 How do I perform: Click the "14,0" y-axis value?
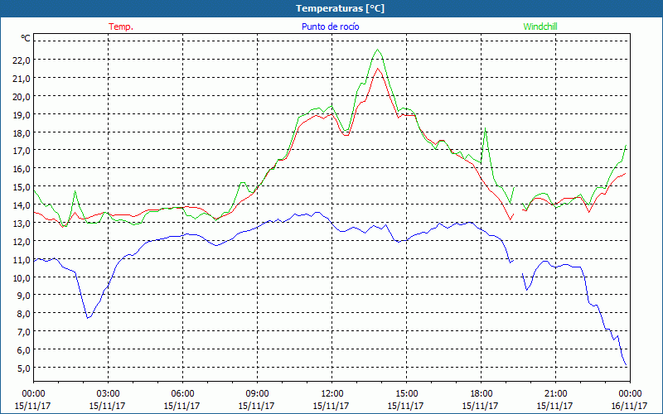(22, 205)
